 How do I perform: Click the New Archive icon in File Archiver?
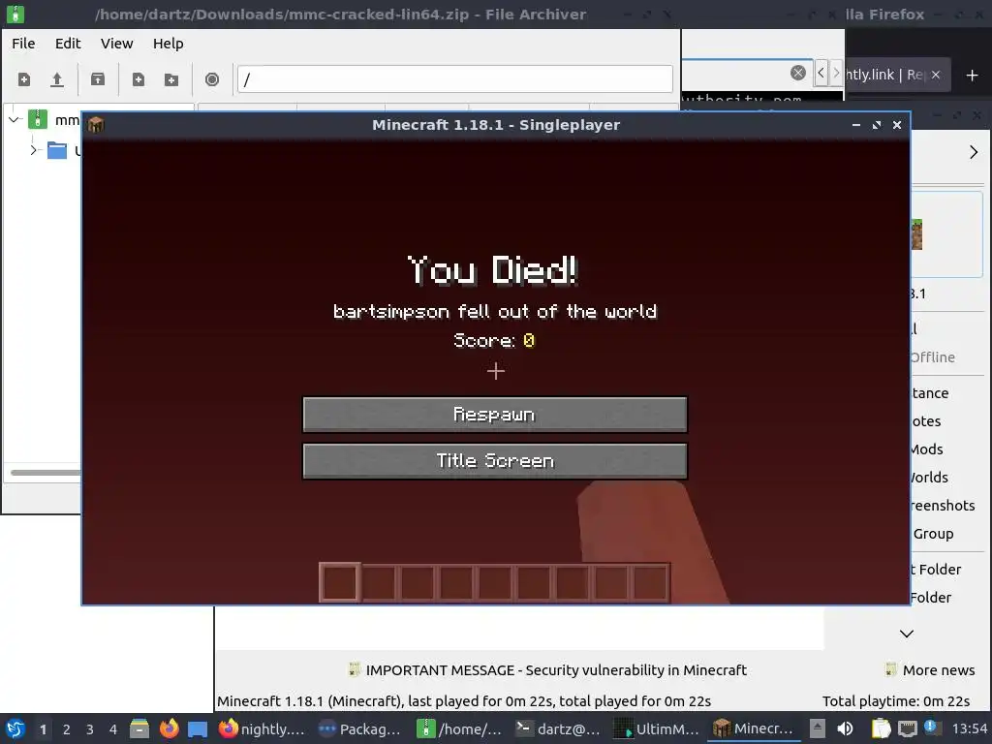tap(24, 79)
